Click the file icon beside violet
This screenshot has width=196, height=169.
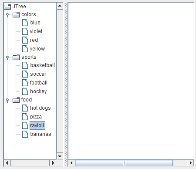(x=25, y=31)
